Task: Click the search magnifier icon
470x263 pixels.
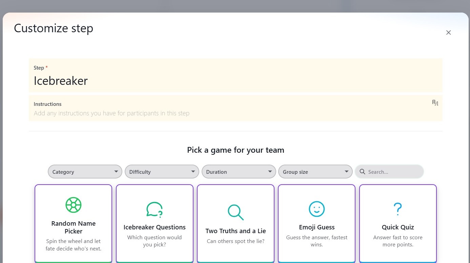Action: click(x=362, y=172)
